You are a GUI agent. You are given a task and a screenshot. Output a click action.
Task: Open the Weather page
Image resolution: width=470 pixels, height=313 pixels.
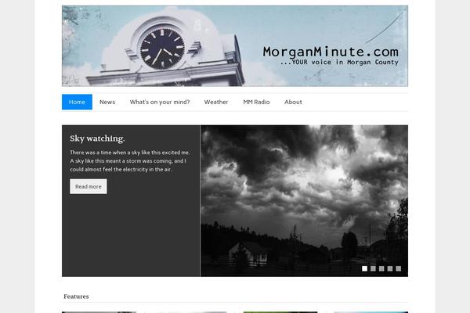click(x=216, y=102)
